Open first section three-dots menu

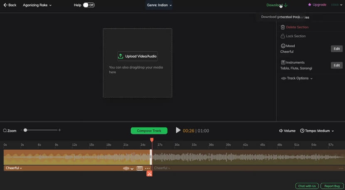[148, 168]
